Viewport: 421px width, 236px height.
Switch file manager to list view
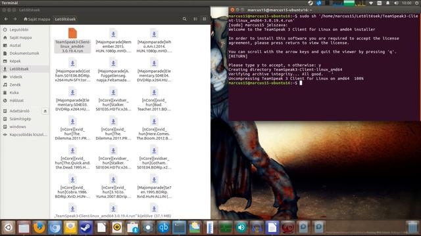pyautogui.click(x=195, y=19)
